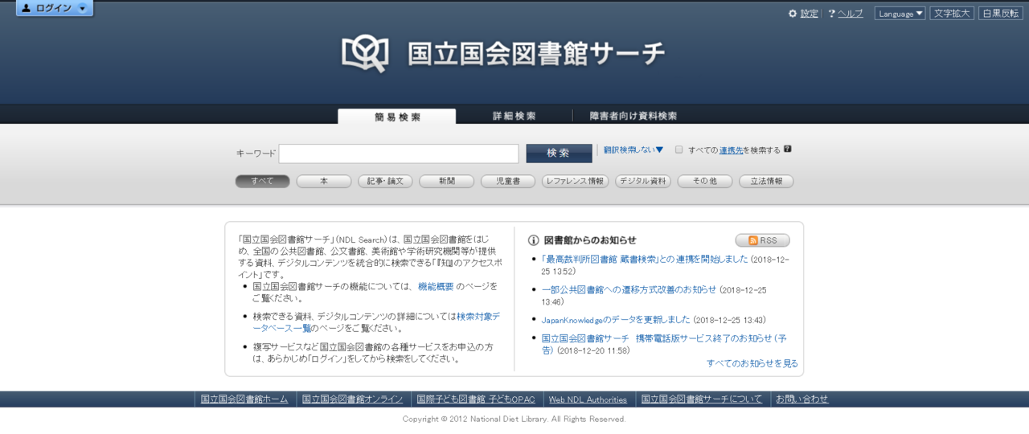Click the RSS feed button
1029x434 pixels.
click(763, 240)
